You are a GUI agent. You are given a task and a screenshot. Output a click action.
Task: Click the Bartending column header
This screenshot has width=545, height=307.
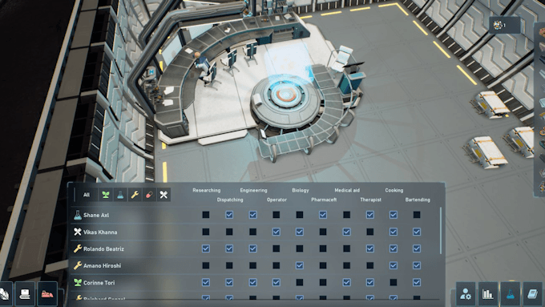coord(418,200)
